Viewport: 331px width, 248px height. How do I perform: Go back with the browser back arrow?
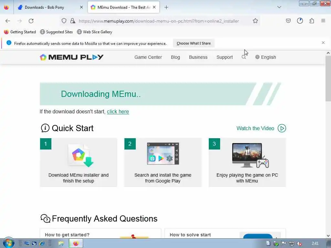pos(8,21)
